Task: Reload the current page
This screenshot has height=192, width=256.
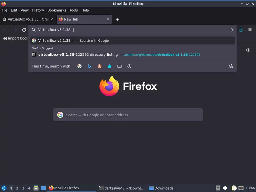Action: click(24, 30)
